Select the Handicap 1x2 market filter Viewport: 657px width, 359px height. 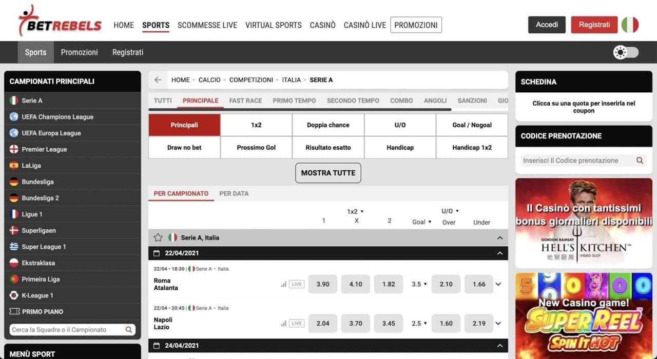pyautogui.click(x=472, y=148)
